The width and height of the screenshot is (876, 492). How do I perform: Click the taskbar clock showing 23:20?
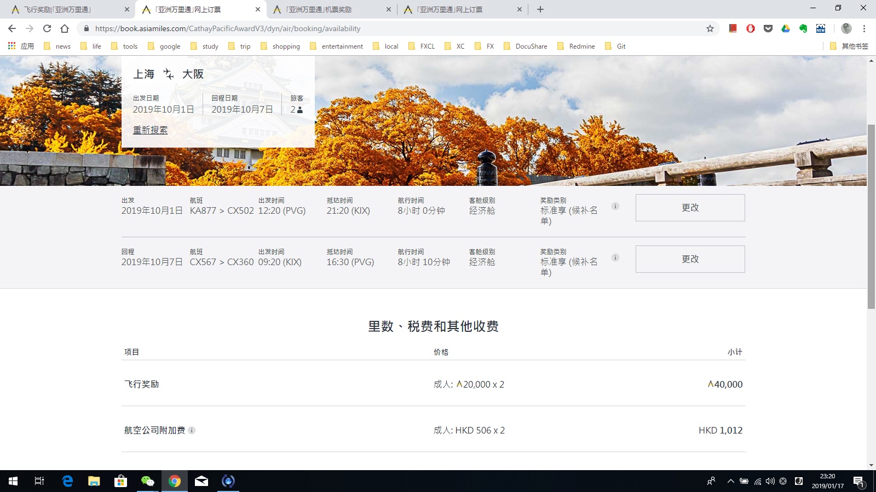(x=827, y=481)
